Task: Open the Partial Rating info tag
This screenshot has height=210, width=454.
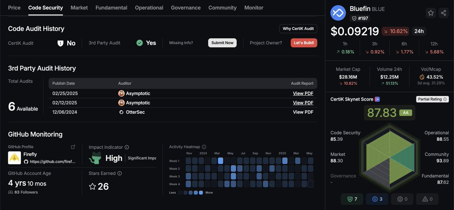Action: coord(432,99)
